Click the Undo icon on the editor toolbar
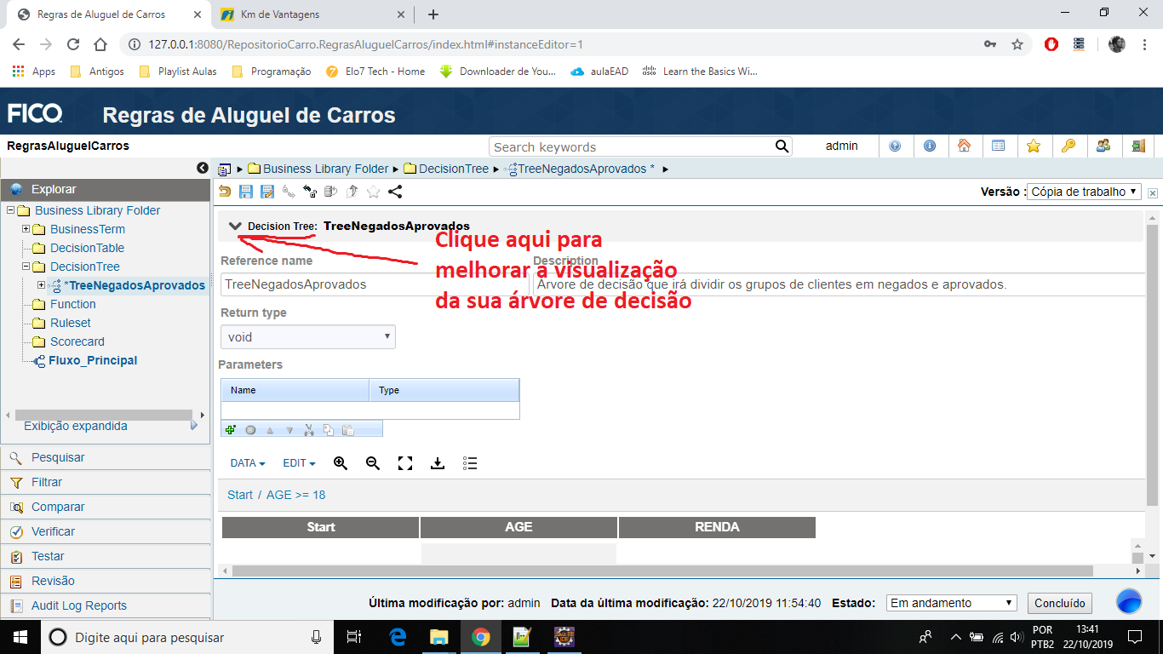Image resolution: width=1163 pixels, height=654 pixels. pos(224,192)
